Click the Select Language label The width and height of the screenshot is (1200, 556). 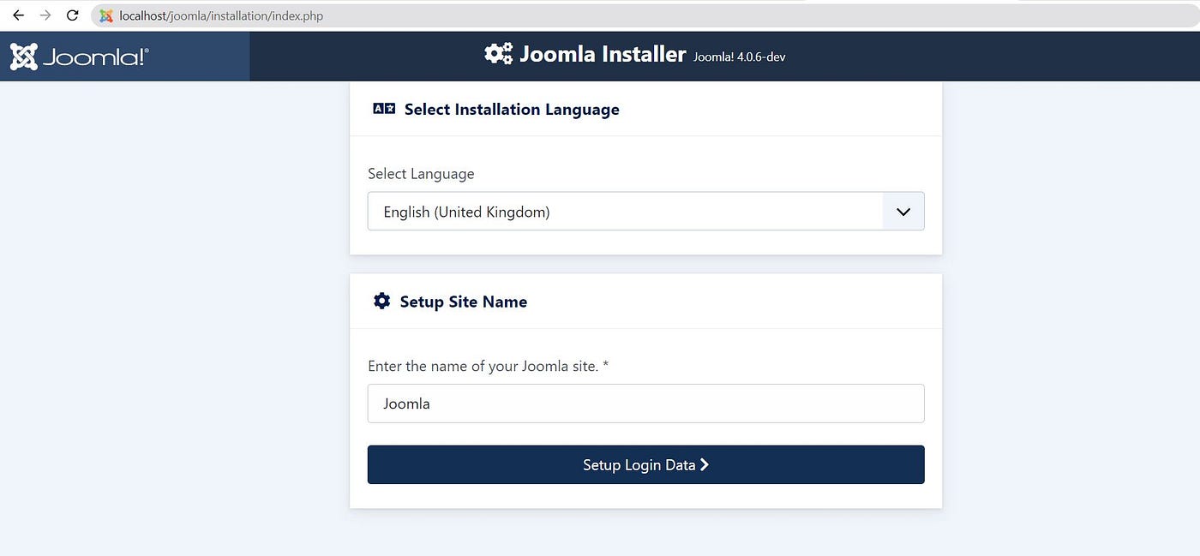coord(421,174)
